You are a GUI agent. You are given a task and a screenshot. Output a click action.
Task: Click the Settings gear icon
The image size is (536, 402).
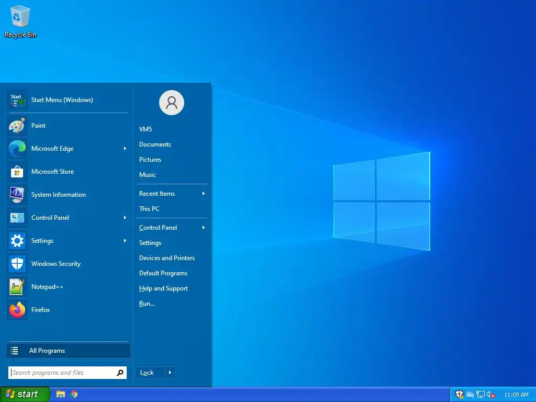pyautogui.click(x=17, y=241)
